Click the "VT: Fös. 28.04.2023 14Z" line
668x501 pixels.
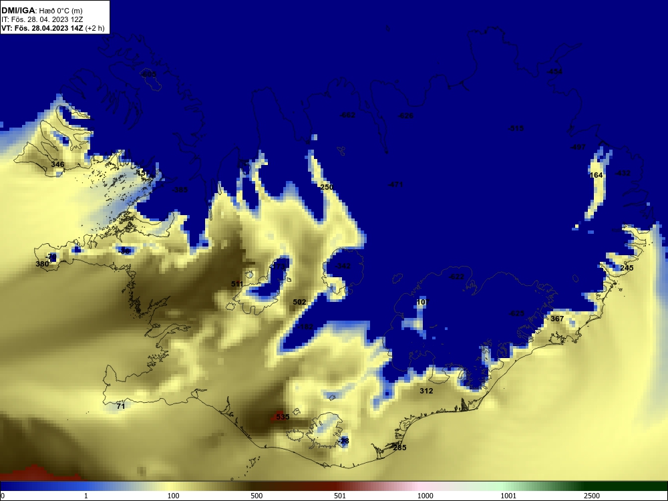[42, 29]
